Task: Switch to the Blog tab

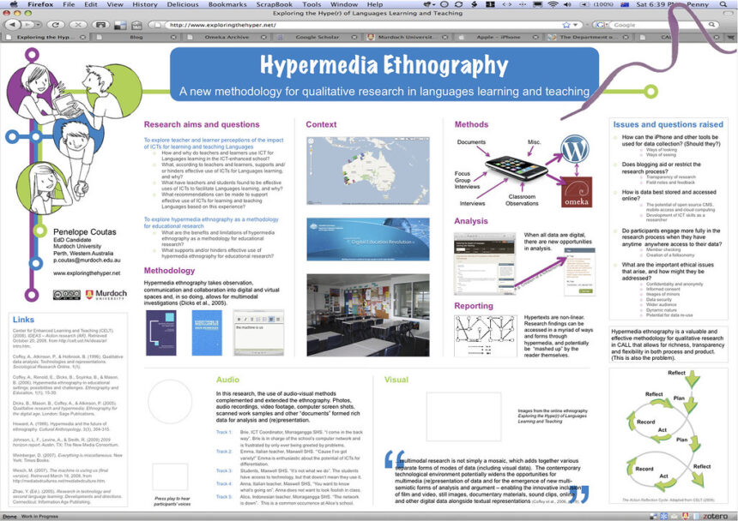Action: pyautogui.click(x=136, y=37)
